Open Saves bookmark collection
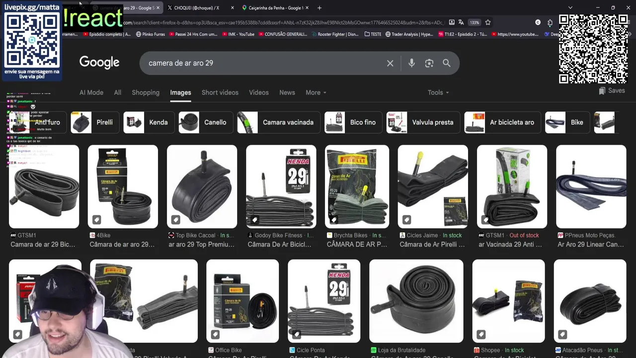Screen dimensions: 636x358 pos(612,90)
